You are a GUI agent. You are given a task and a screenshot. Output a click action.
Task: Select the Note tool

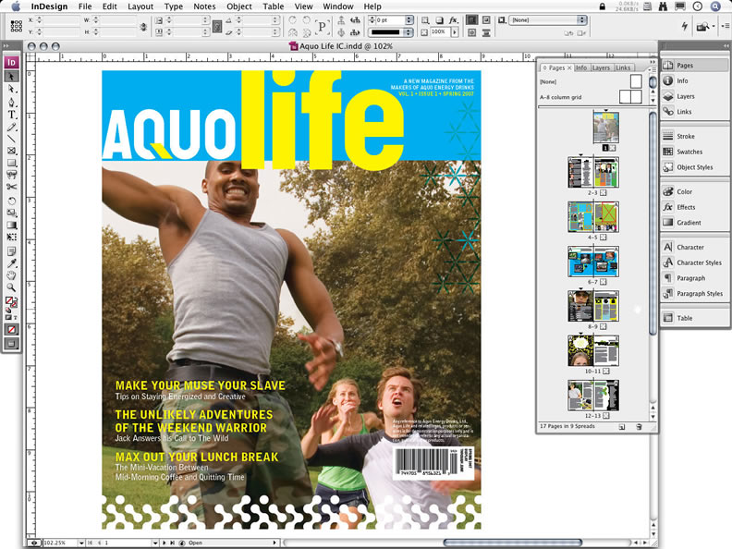click(12, 251)
